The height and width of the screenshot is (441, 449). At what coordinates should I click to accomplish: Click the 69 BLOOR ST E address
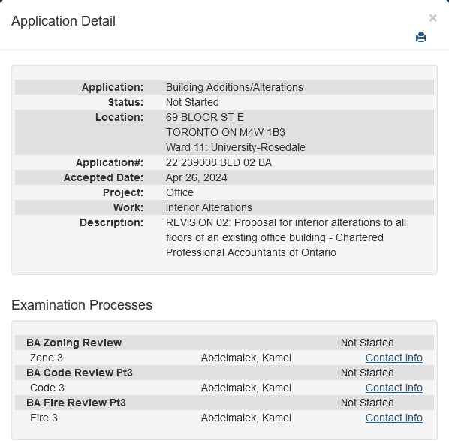click(x=205, y=117)
